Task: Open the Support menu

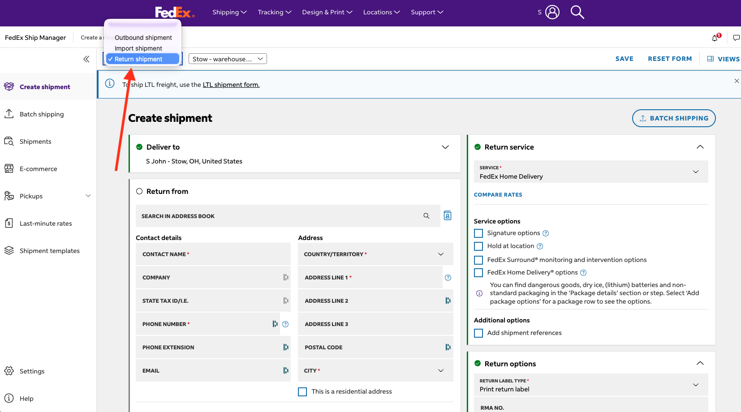Action: pyautogui.click(x=427, y=12)
